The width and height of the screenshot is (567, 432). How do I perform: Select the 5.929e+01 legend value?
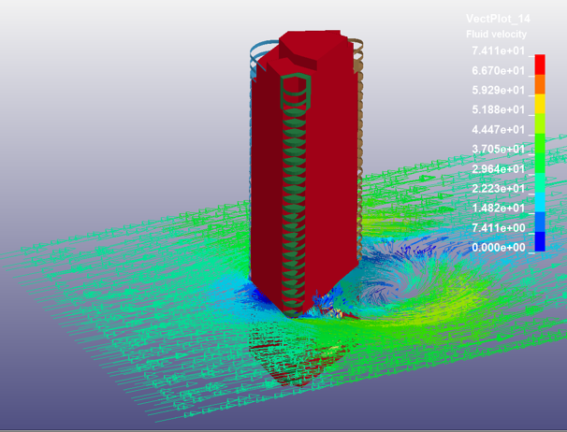(x=498, y=90)
